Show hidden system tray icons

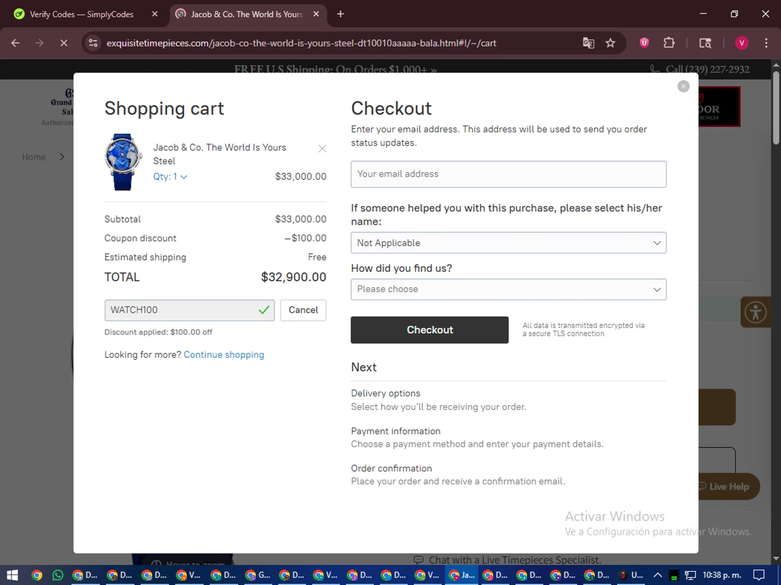click(x=658, y=575)
